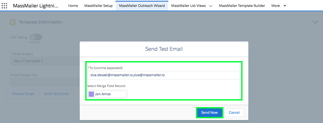
Task: Click the Select Merge Field Record box
Action: [107, 94]
